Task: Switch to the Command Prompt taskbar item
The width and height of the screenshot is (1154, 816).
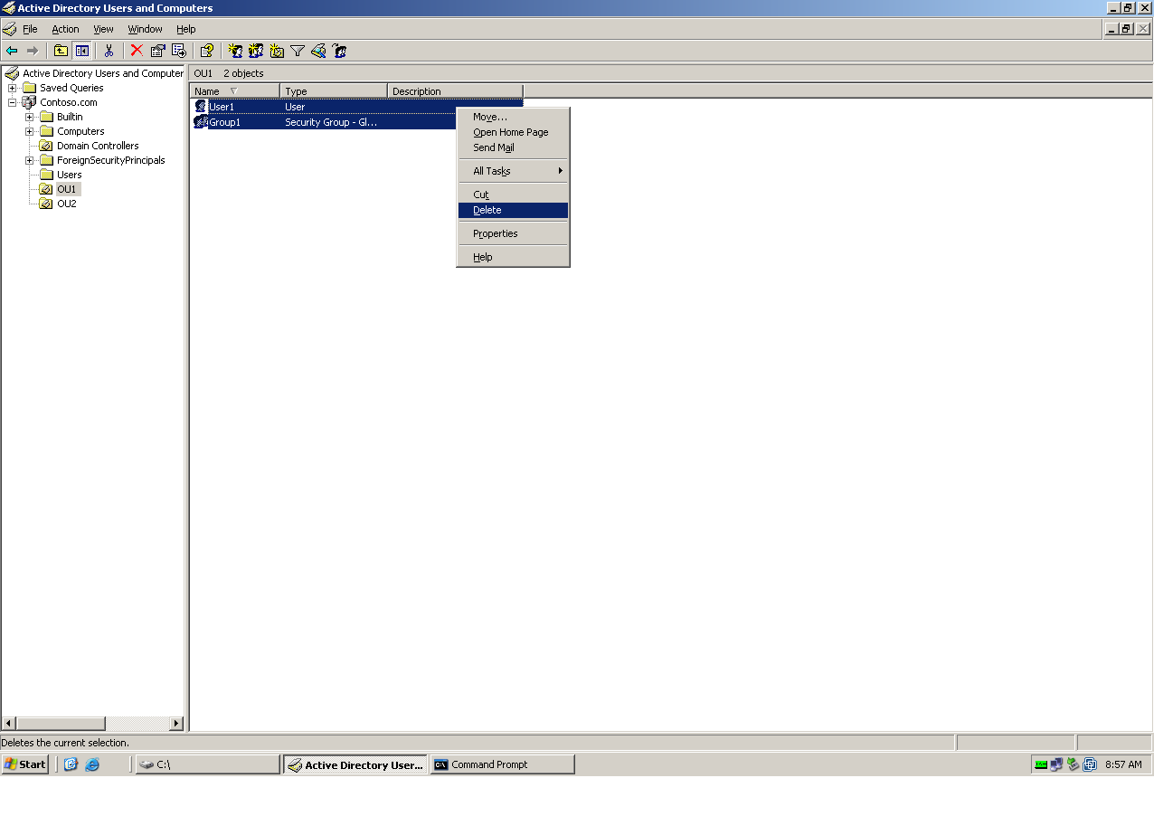Action: click(501, 764)
